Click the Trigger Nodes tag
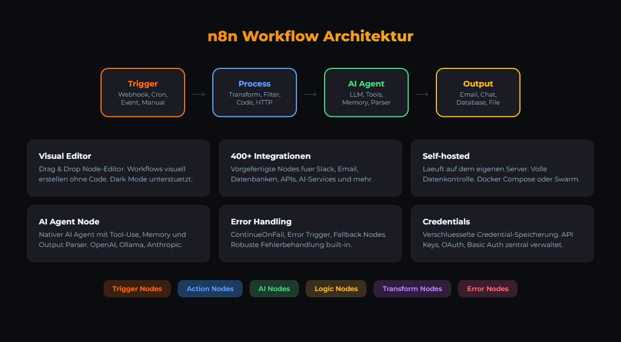Screen dimensions: 621x342 pos(137,289)
